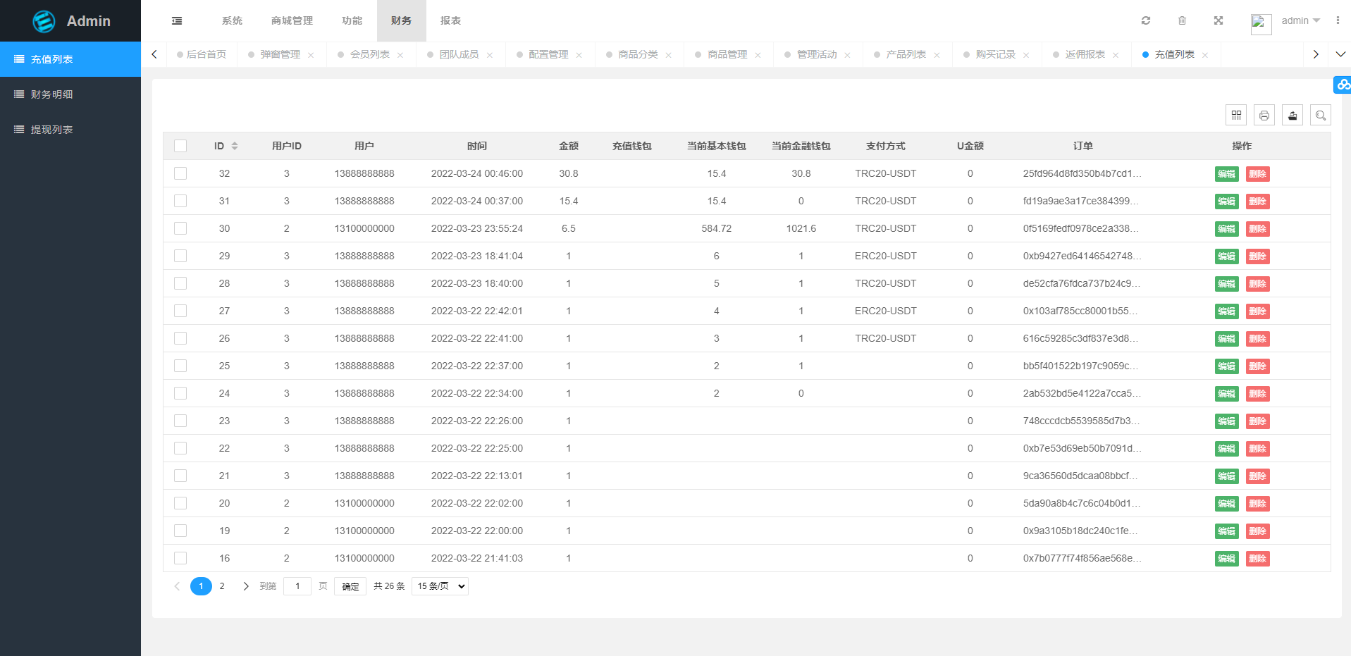Viewport: 1351px width, 656px height.
Task: Collapse the sidebar using the hamburger icon
Action: click(x=176, y=20)
